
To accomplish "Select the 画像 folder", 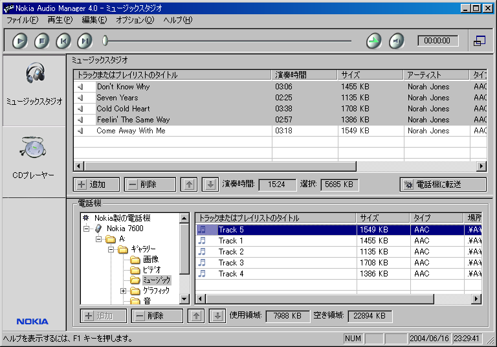I will point(151,260).
